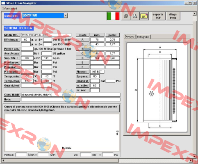
Task: Click the A value 70 mm field
Action: pyautogui.click(x=97, y=40)
